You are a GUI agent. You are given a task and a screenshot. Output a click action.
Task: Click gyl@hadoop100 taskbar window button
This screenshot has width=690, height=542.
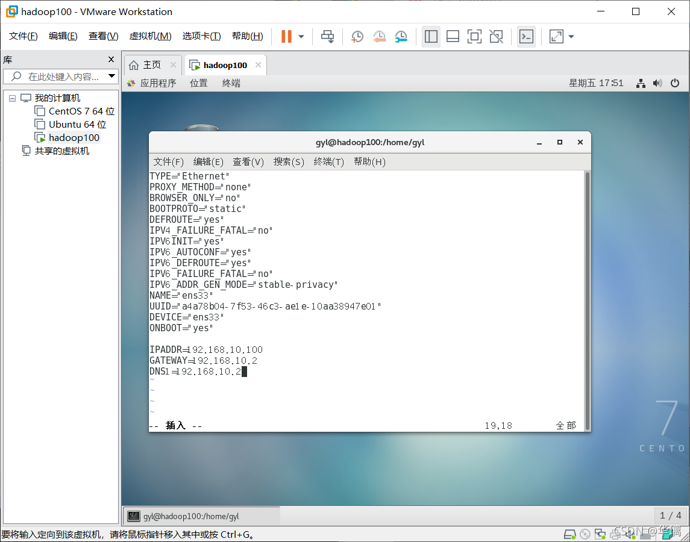point(202,516)
